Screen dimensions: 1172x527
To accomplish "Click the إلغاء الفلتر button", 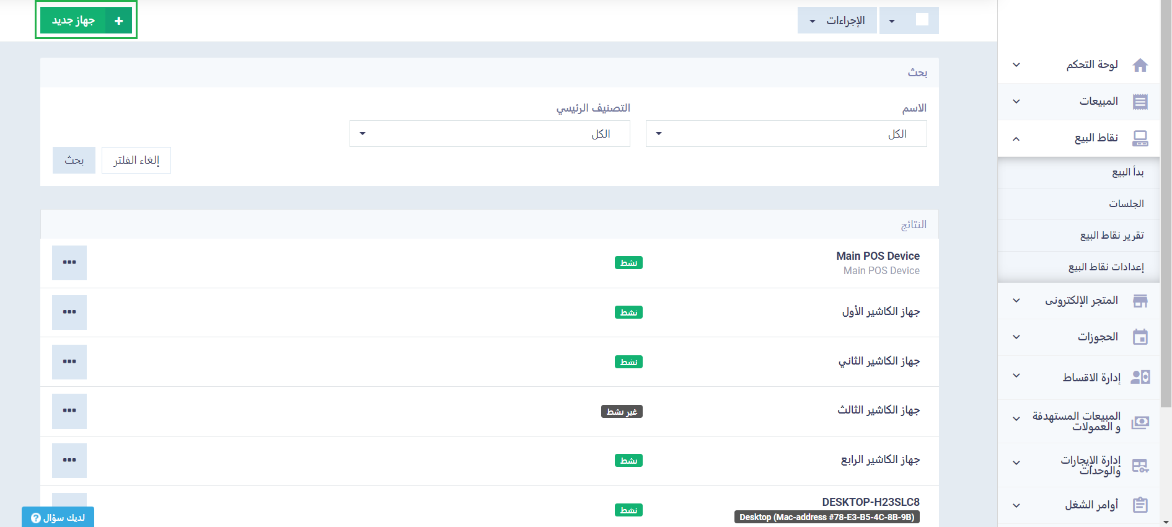I will [x=136, y=161].
